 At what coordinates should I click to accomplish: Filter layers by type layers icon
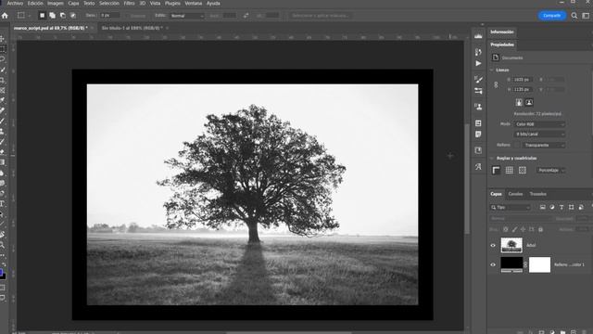click(x=561, y=207)
